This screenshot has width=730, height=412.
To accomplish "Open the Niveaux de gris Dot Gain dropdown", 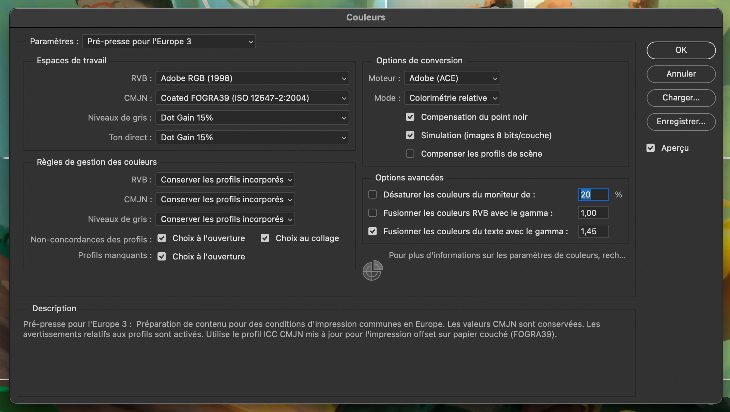I will [252, 117].
